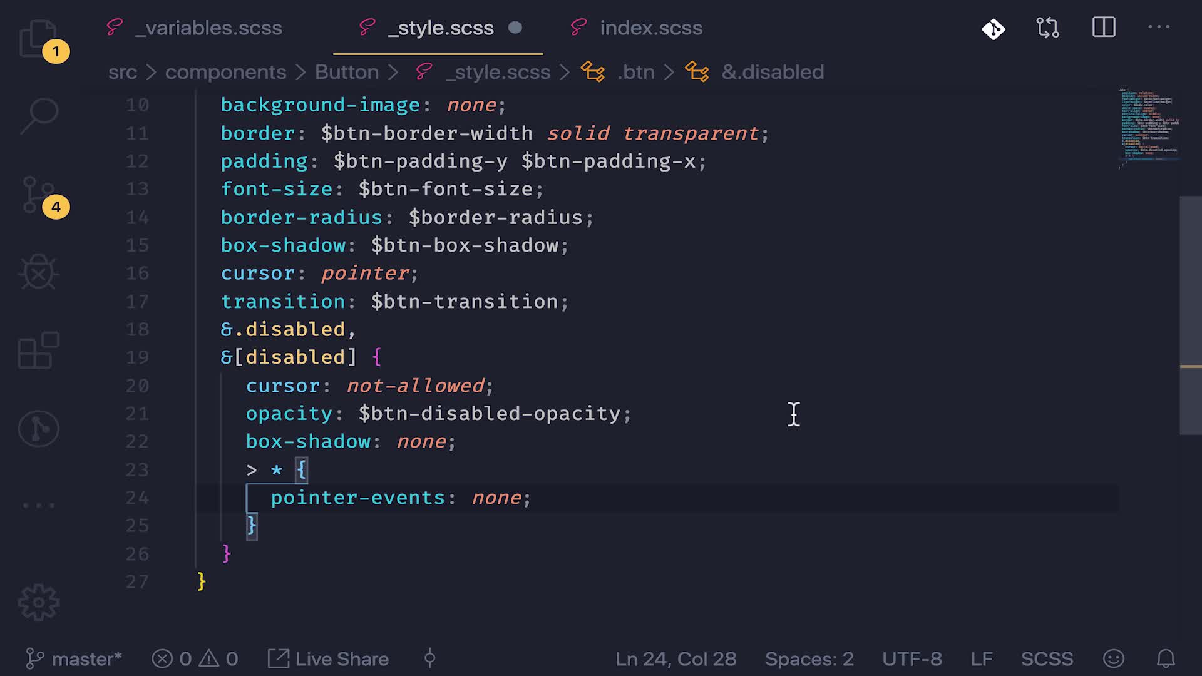Screen dimensions: 1202x676
Task: Expand additional views ellipsis in activity bar
Action: click(x=39, y=504)
